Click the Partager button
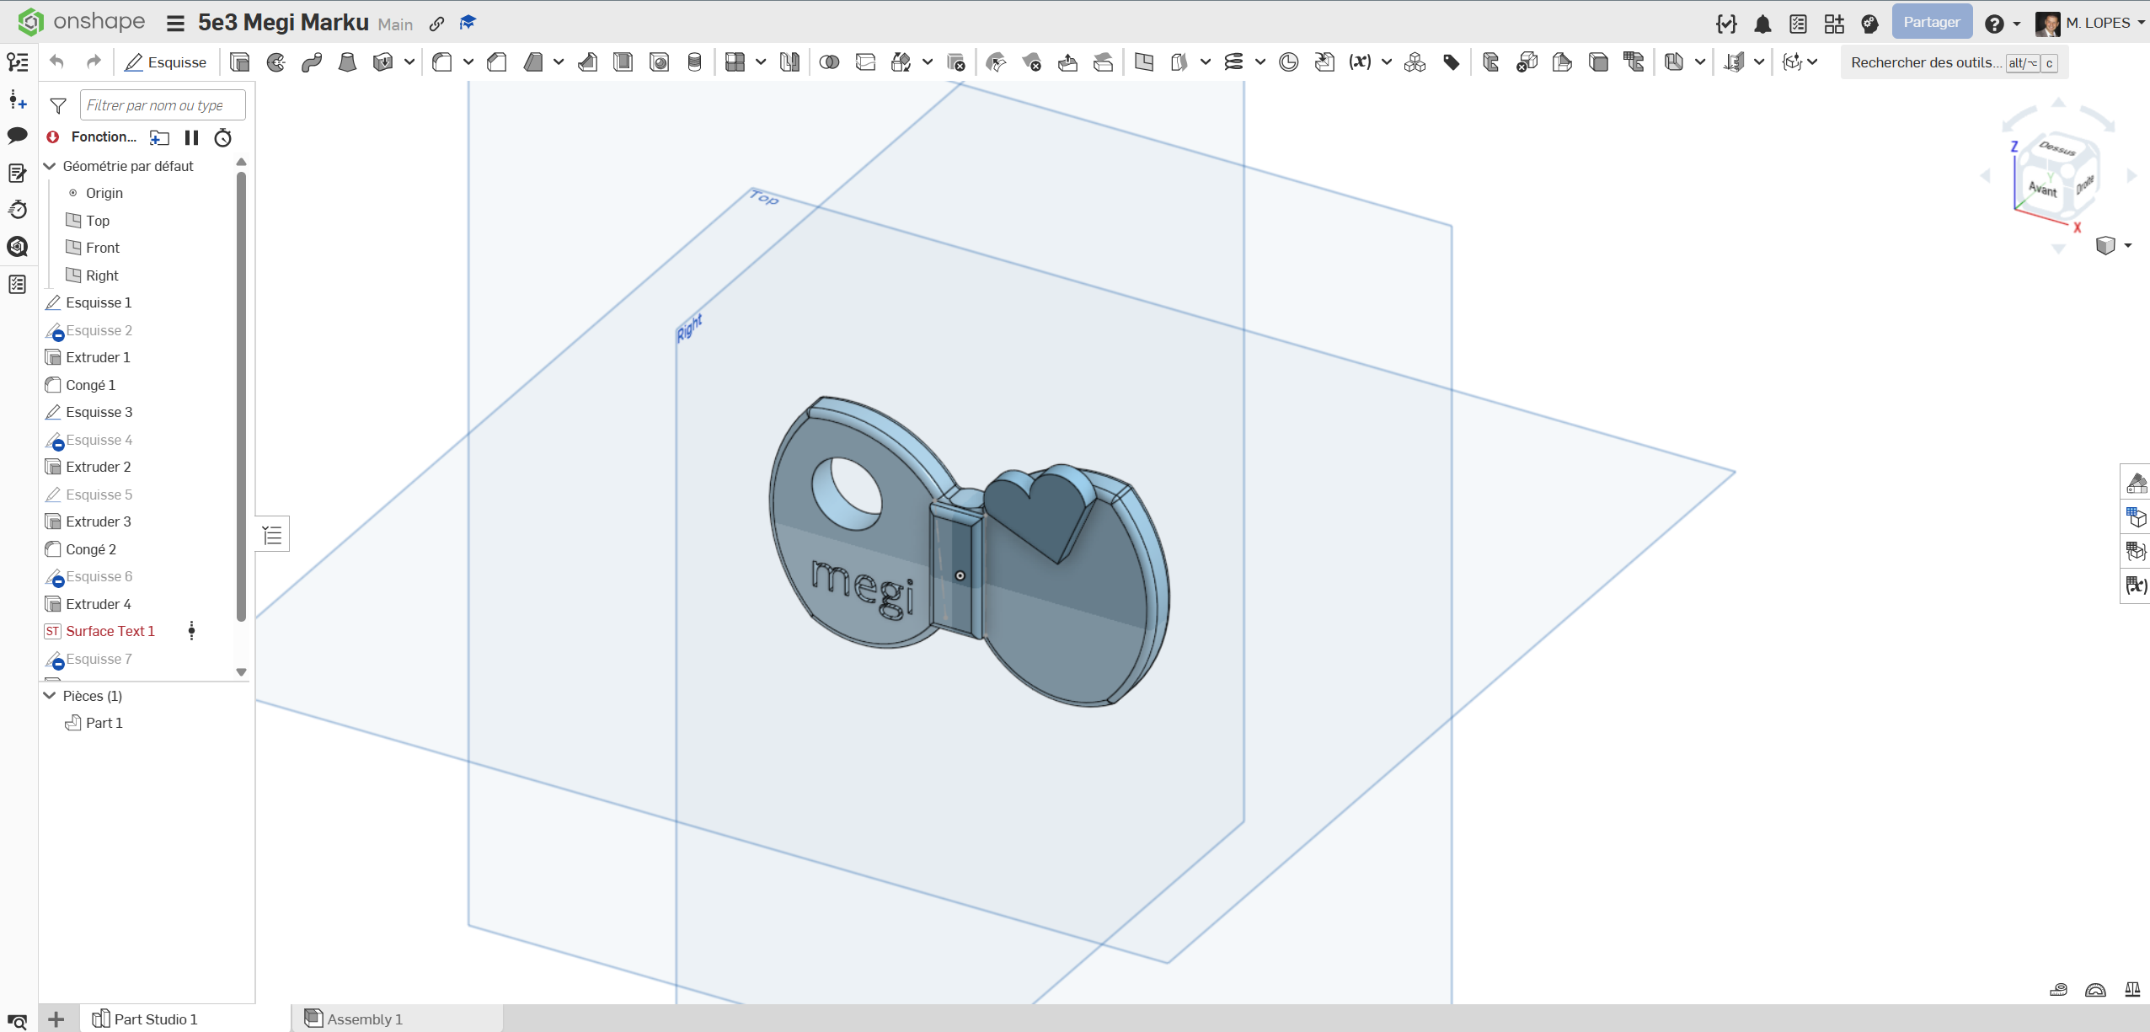The height and width of the screenshot is (1032, 2150). (x=1931, y=23)
